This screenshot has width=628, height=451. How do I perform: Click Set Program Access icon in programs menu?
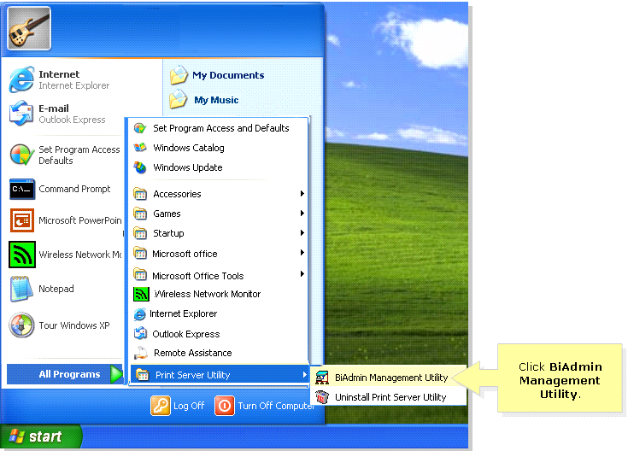[x=140, y=128]
